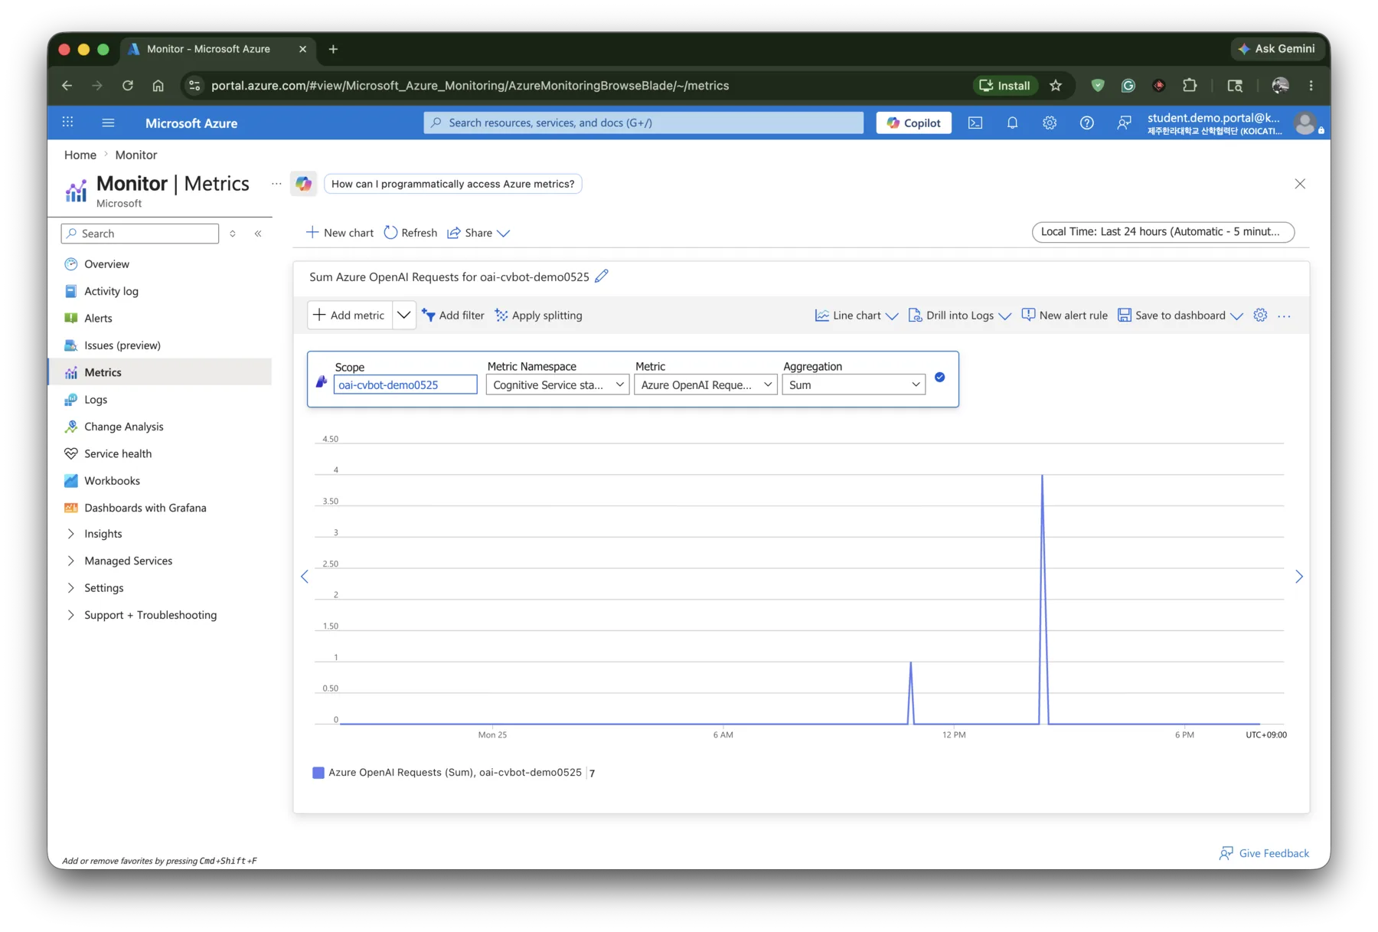Open the portal settings gear in the header

pos(1050,123)
